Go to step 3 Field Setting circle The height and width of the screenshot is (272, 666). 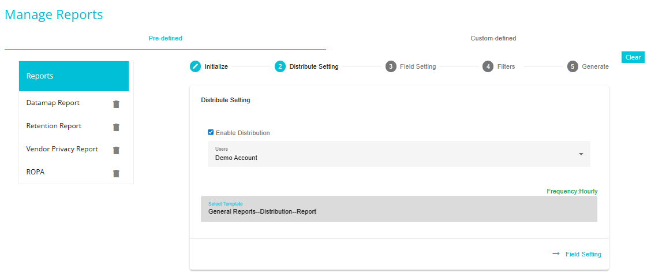[391, 66]
